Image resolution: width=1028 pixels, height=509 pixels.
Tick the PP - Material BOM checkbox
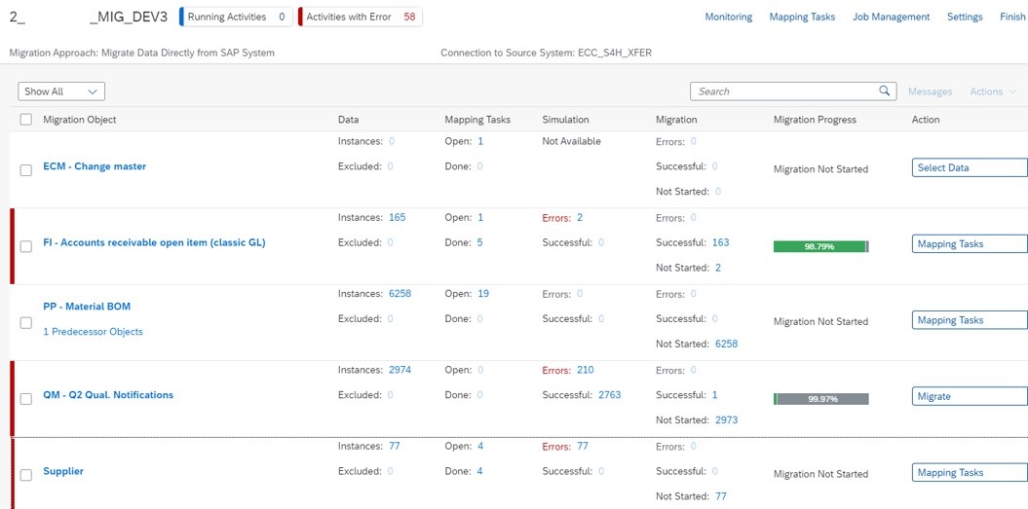26,323
